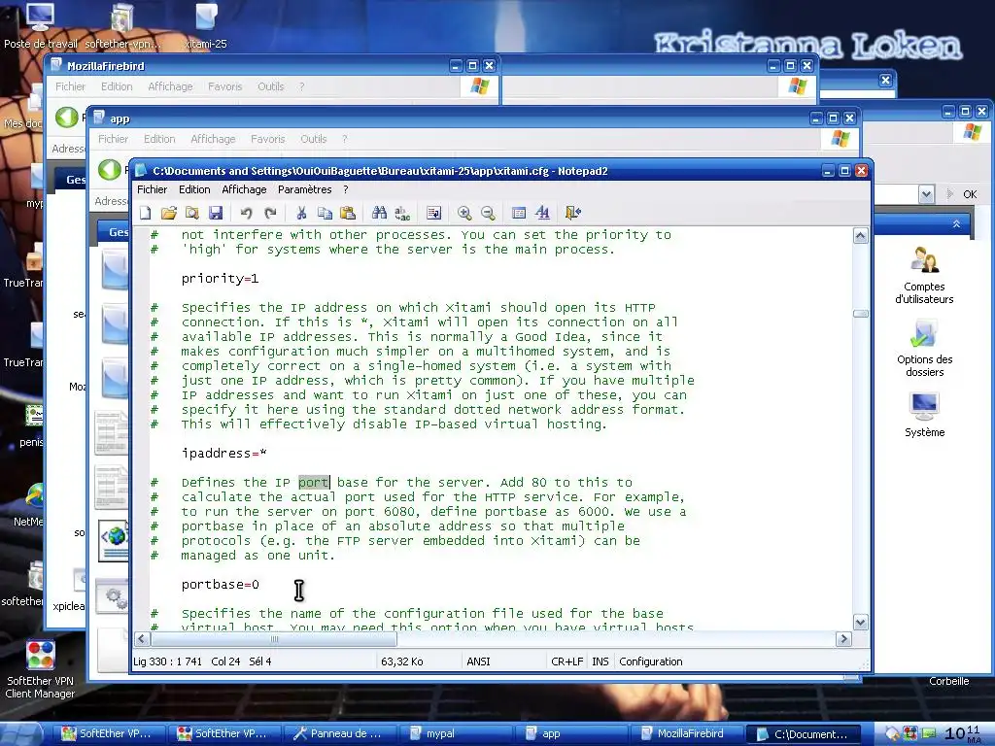The image size is (995, 746).
Task: Toggle word wrap in the Notepad2 toolbar
Action: (x=433, y=213)
